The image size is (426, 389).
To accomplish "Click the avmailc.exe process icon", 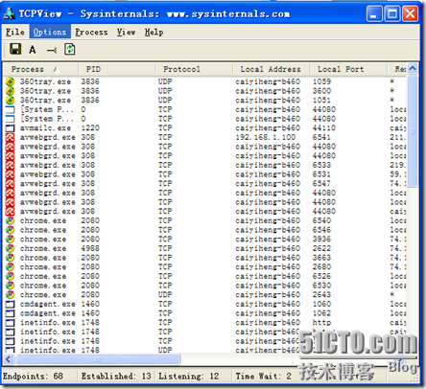I will pos(11,128).
